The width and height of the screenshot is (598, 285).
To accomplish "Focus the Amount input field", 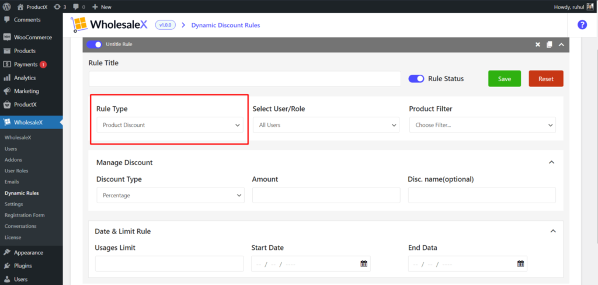I will click(326, 195).
